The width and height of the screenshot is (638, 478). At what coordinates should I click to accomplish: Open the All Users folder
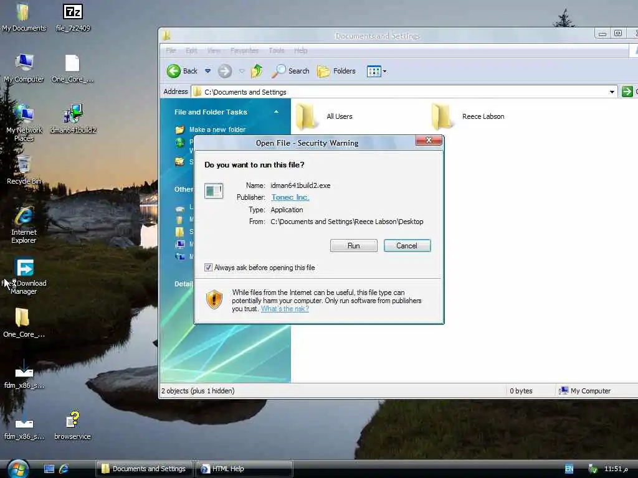324,116
